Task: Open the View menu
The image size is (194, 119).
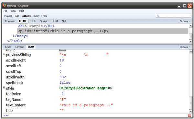Action: pos(13,11)
